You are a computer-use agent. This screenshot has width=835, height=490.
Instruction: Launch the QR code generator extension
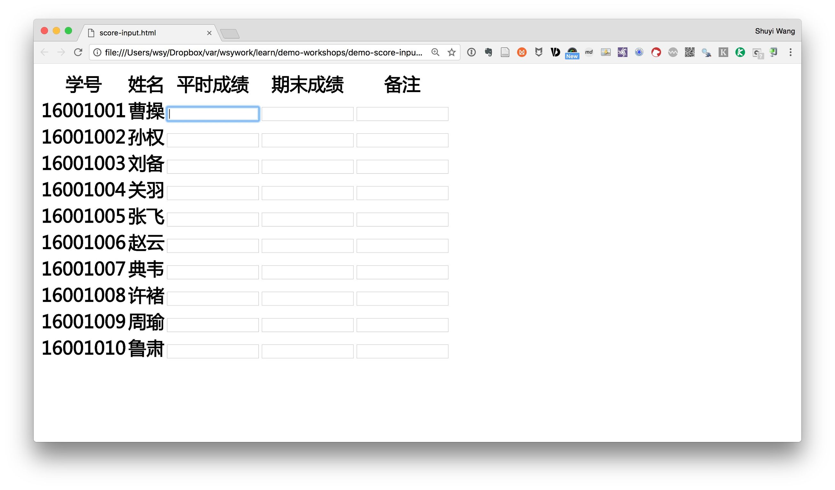click(x=689, y=52)
